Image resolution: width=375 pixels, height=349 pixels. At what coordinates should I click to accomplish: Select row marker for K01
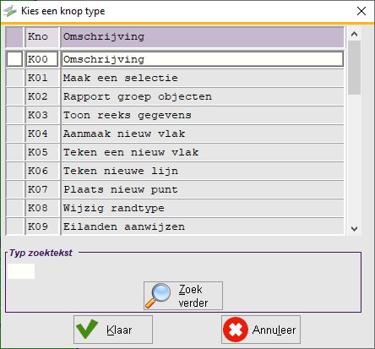(14, 78)
